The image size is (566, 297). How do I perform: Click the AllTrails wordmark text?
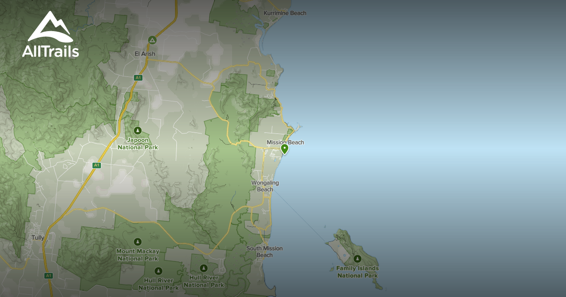point(50,51)
